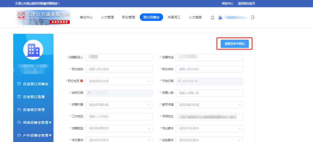Go to 人才搜索 tab
The height and width of the screenshot is (142, 313).
pos(195,17)
